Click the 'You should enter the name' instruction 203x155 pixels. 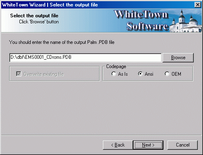click(x=62, y=42)
